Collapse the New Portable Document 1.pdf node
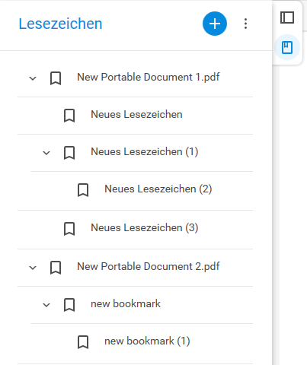 (x=33, y=78)
